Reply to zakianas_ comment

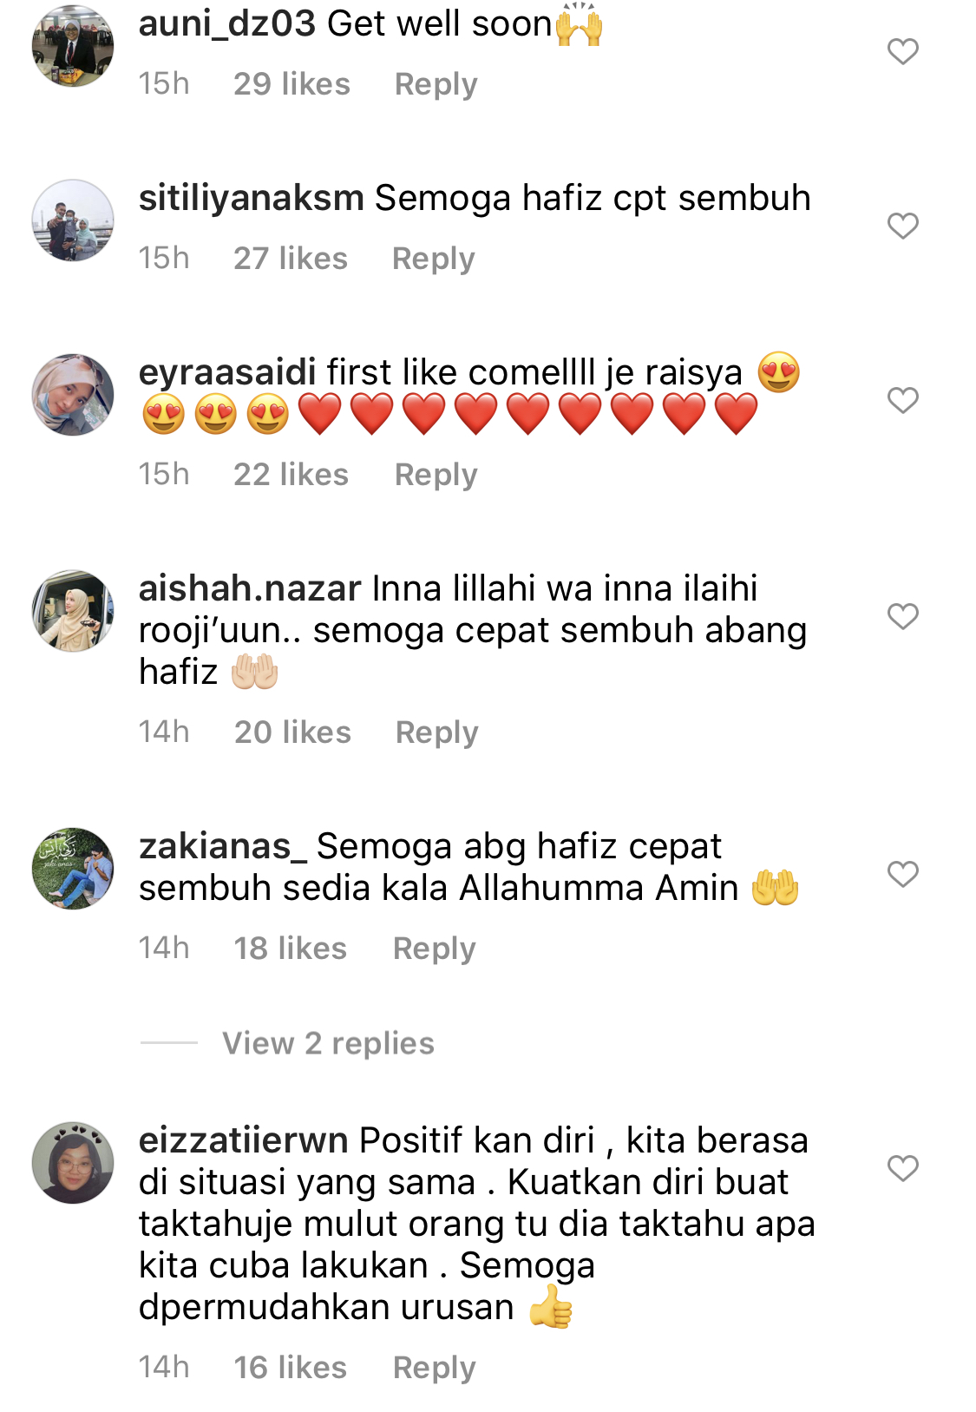click(x=434, y=949)
